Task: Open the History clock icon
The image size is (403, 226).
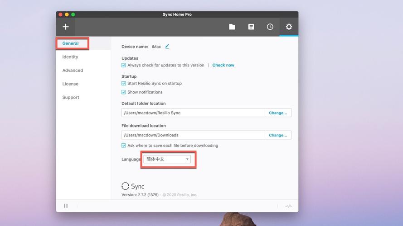Action: click(270, 27)
